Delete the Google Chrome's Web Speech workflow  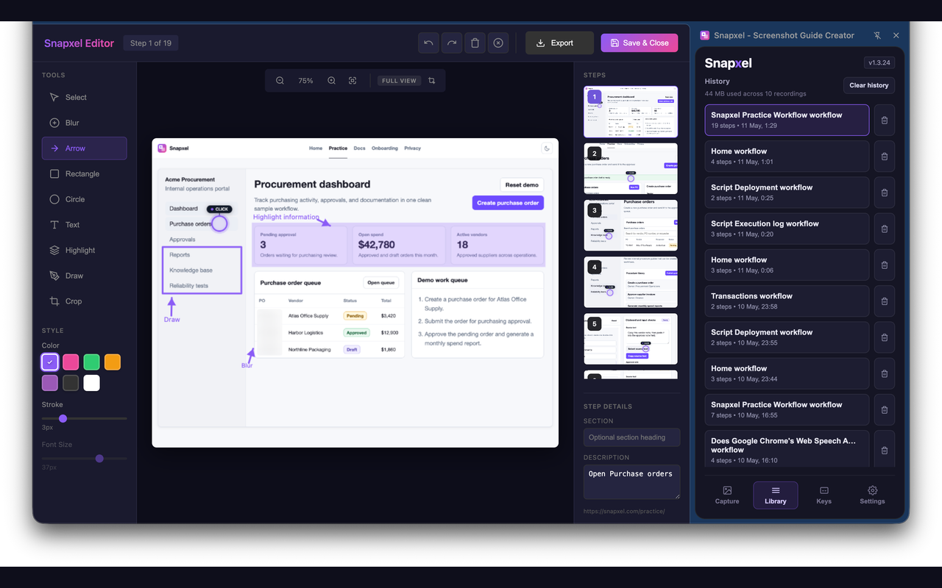[x=885, y=450]
